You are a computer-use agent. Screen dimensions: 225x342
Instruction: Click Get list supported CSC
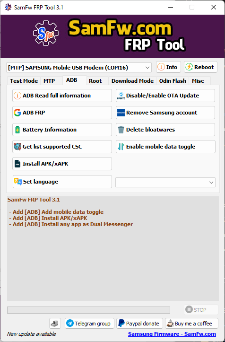coord(62,147)
